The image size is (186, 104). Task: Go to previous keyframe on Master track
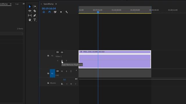click(67, 84)
